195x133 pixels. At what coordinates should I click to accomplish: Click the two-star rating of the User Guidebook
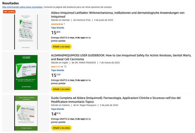click(56, 66)
